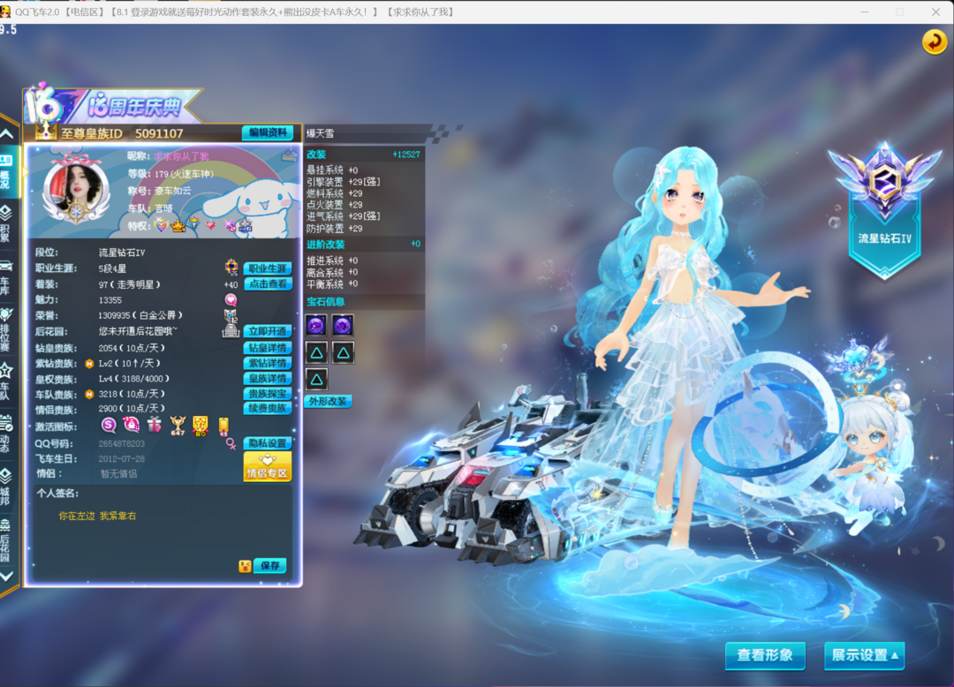954x687 pixels.
Task: Click the 续费贵族 renew button
Action: click(268, 408)
